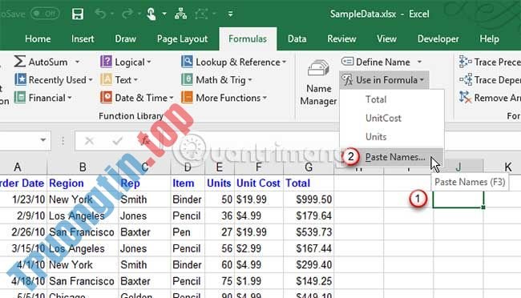521x298 pixels.
Task: Open Customize Quick Access Toolbar arrow
Action: [x=230, y=14]
